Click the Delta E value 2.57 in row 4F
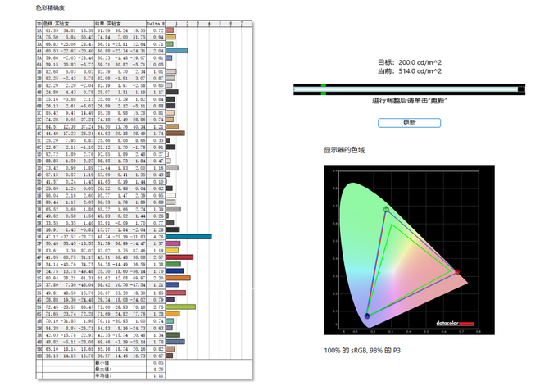The height and width of the screenshot is (386, 549). click(158, 257)
